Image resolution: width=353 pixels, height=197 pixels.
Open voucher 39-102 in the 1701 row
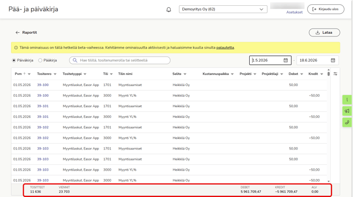point(43,127)
